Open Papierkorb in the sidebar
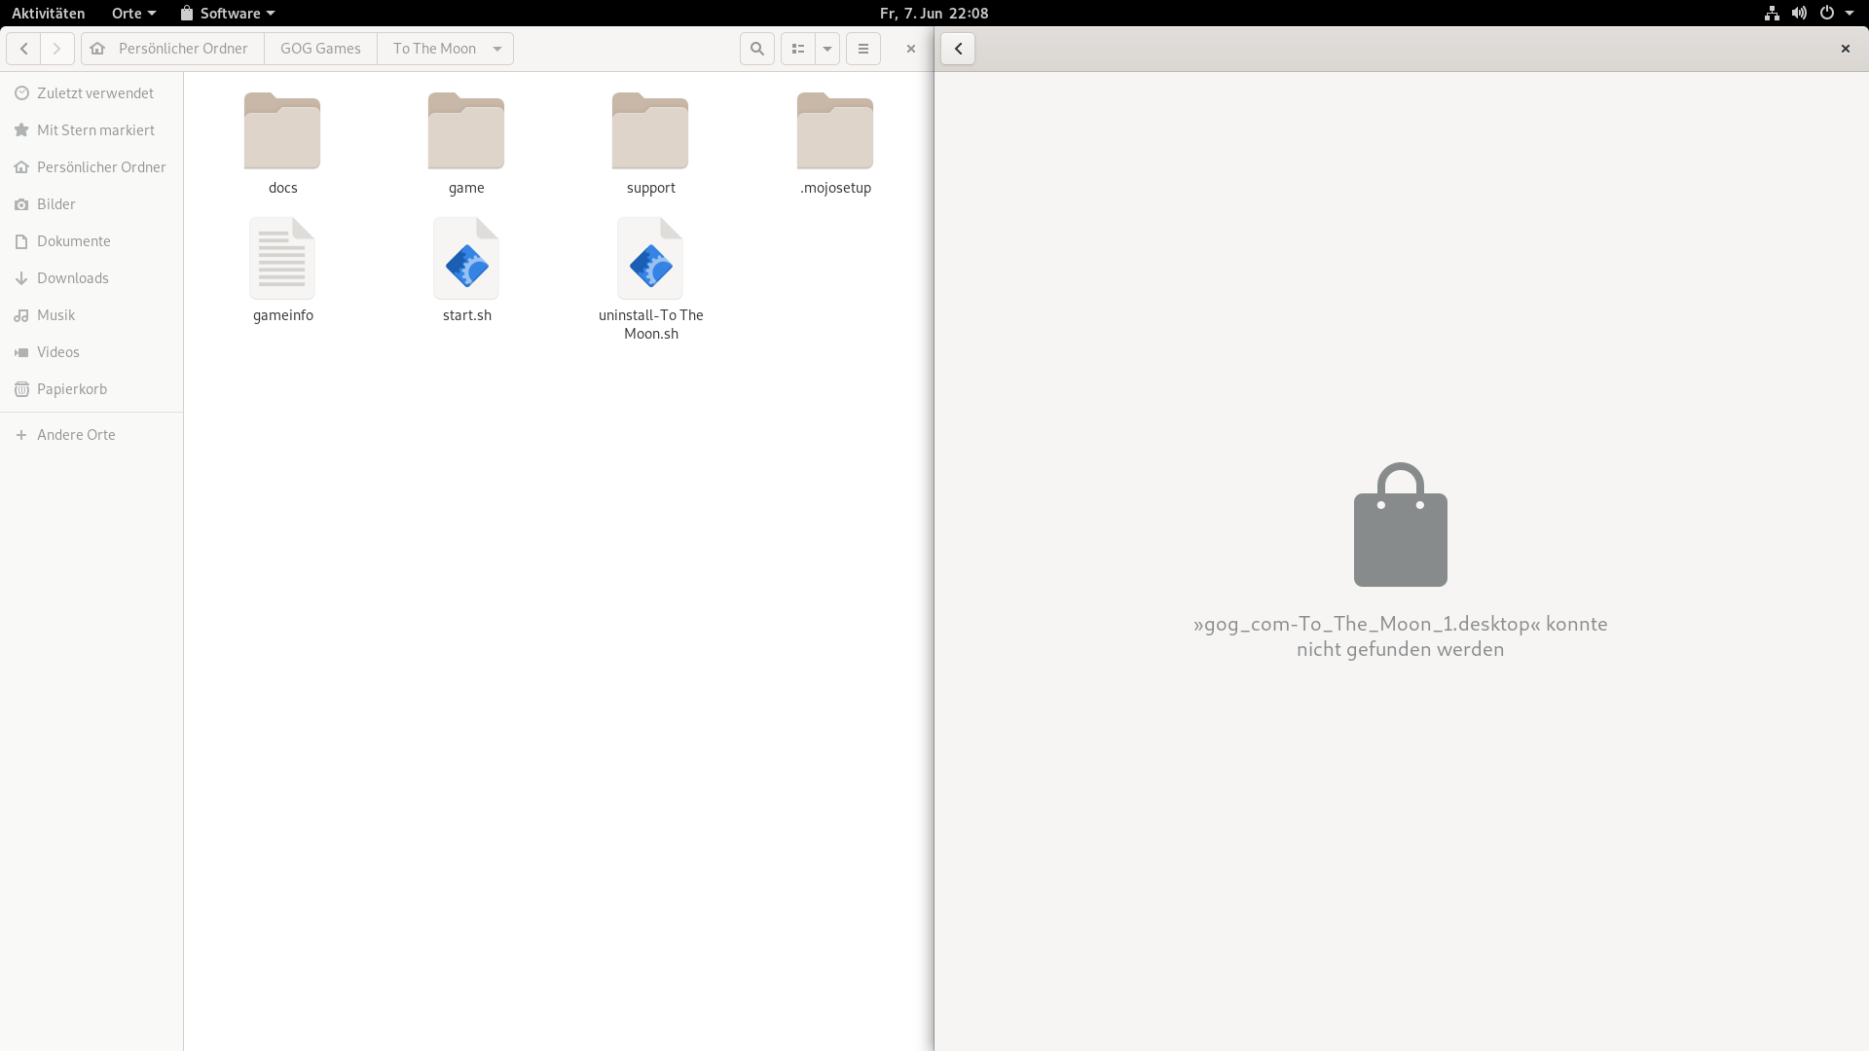Screen dimensions: 1869x1051 coord(71,389)
